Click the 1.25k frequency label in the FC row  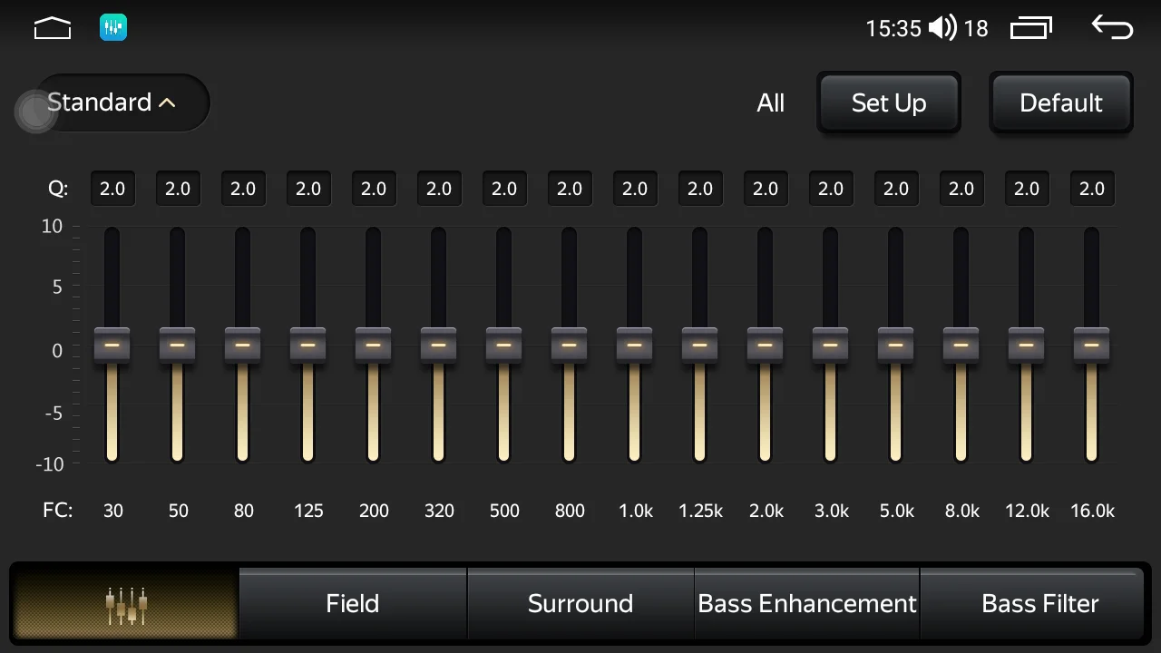700,511
